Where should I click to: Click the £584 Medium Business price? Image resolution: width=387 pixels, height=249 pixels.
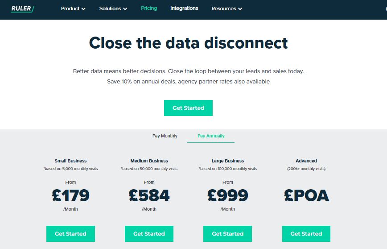pyautogui.click(x=149, y=195)
